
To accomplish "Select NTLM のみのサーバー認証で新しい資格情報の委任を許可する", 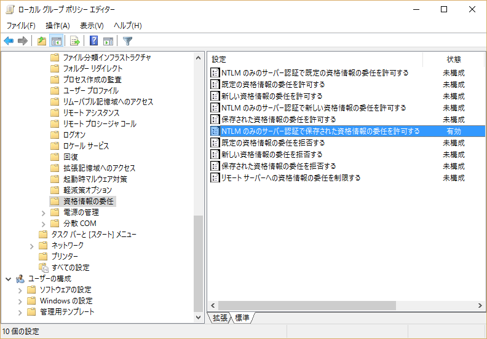I will [x=314, y=107].
